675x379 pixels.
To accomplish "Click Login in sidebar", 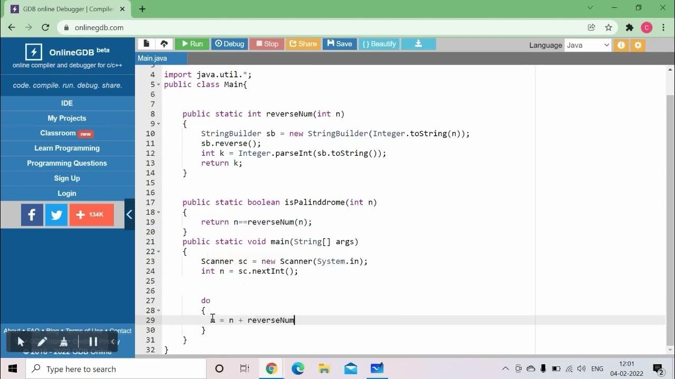I will [x=67, y=193].
